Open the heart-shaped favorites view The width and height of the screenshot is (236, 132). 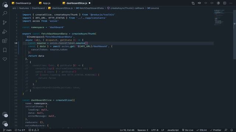click(x=5, y=59)
